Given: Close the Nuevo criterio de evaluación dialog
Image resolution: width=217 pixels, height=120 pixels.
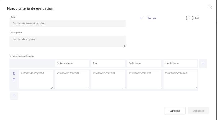Looking at the screenshot, I should 210,8.
